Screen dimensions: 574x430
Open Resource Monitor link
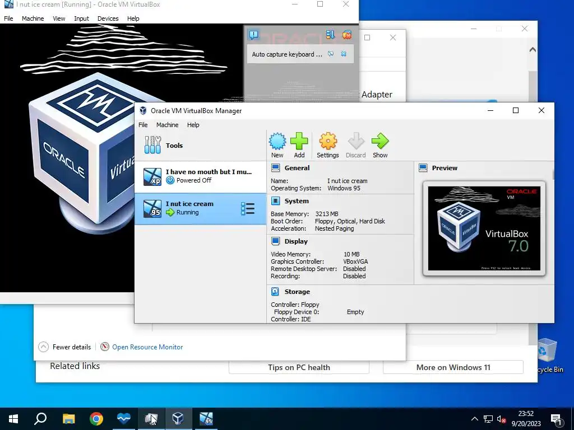[147, 347]
